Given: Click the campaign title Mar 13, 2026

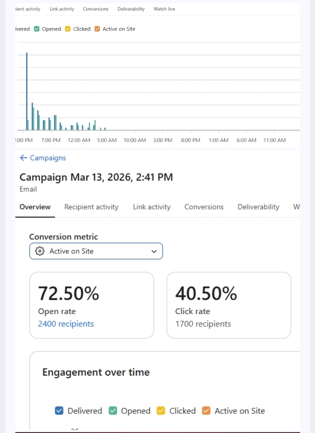Looking at the screenshot, I should click(96, 177).
